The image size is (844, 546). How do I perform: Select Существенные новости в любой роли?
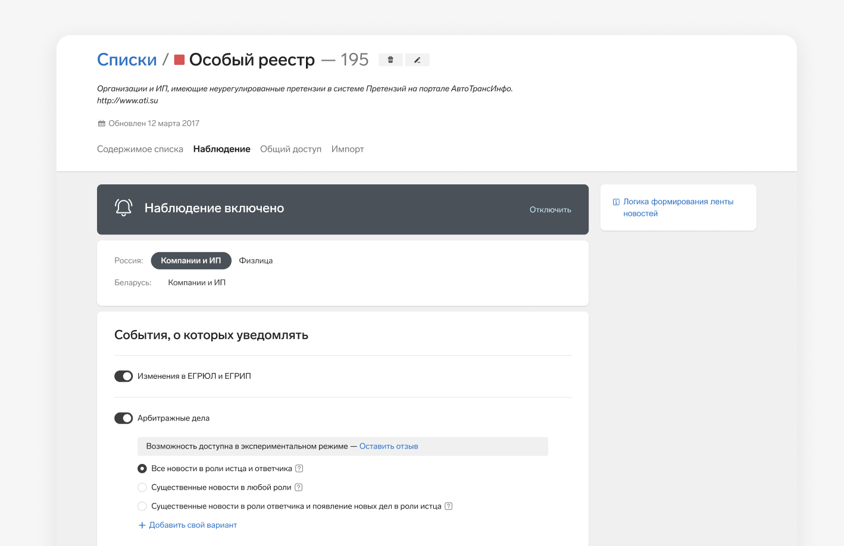pos(142,487)
